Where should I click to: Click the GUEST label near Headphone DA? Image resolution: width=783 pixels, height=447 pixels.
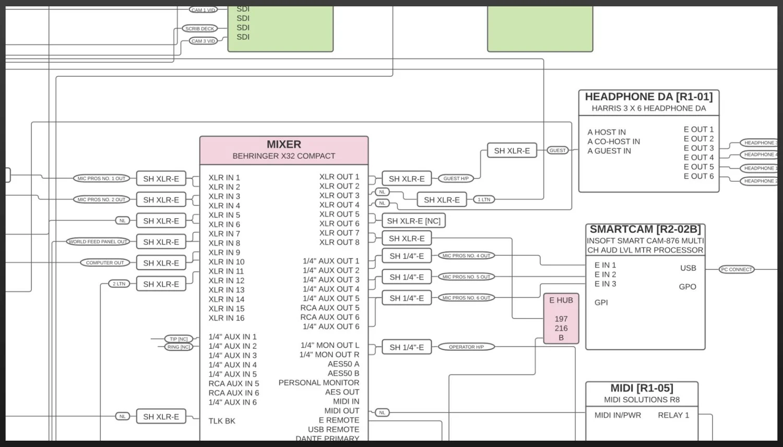[557, 150]
